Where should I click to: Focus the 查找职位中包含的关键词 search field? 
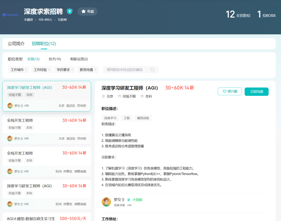click(130, 70)
